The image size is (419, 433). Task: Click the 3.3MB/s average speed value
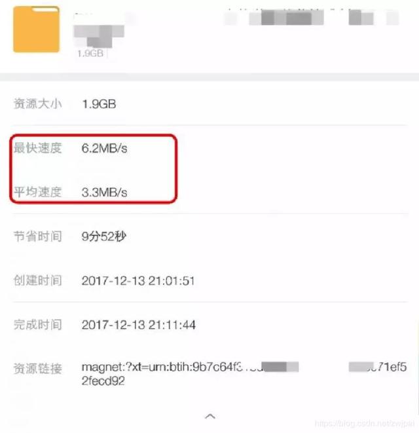pyautogui.click(x=104, y=193)
